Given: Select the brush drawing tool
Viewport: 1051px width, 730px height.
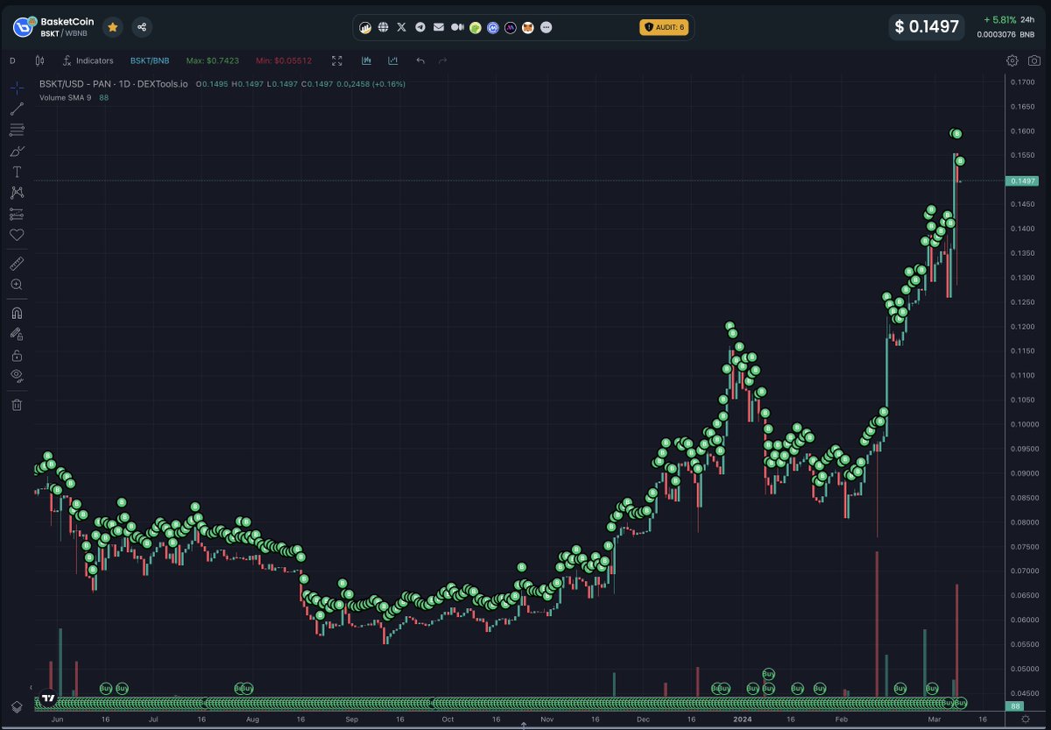Looking at the screenshot, I should (17, 152).
